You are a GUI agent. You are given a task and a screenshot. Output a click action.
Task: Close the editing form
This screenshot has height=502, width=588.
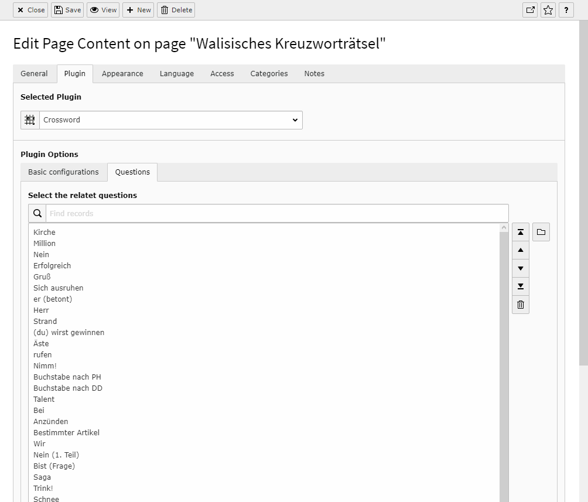pos(31,10)
